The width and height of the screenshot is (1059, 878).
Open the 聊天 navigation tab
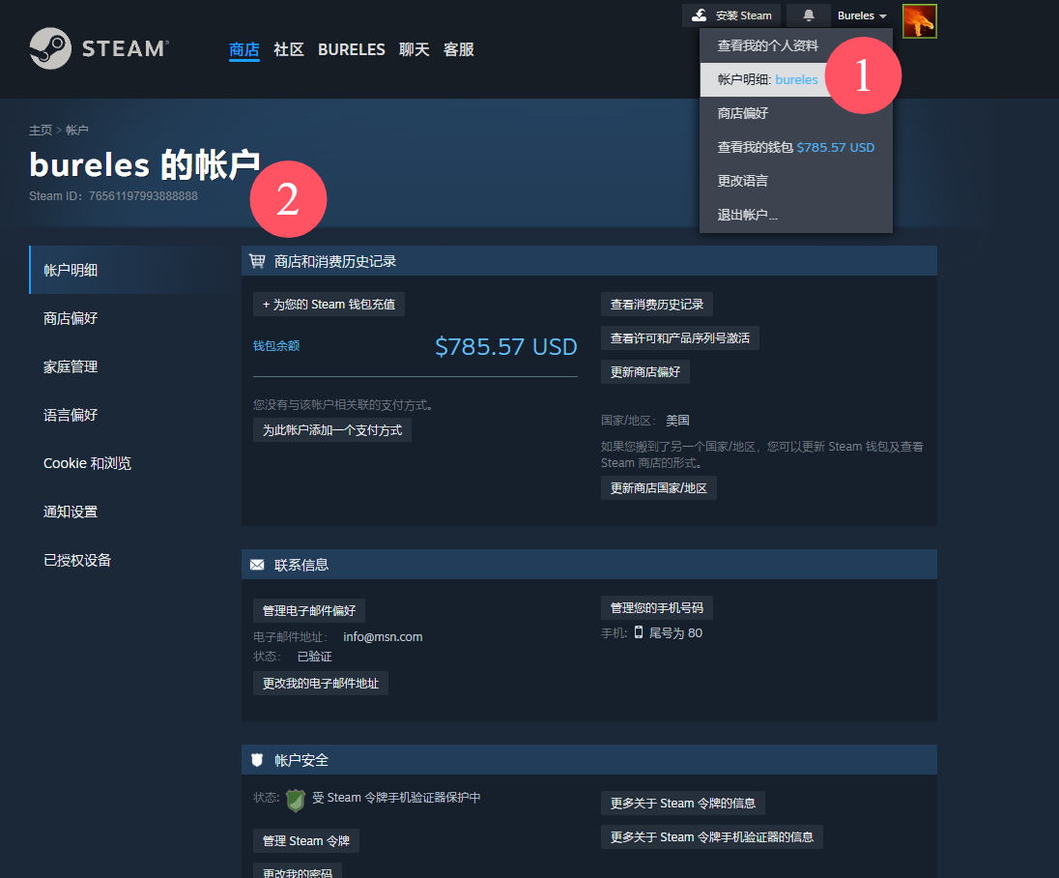click(414, 49)
